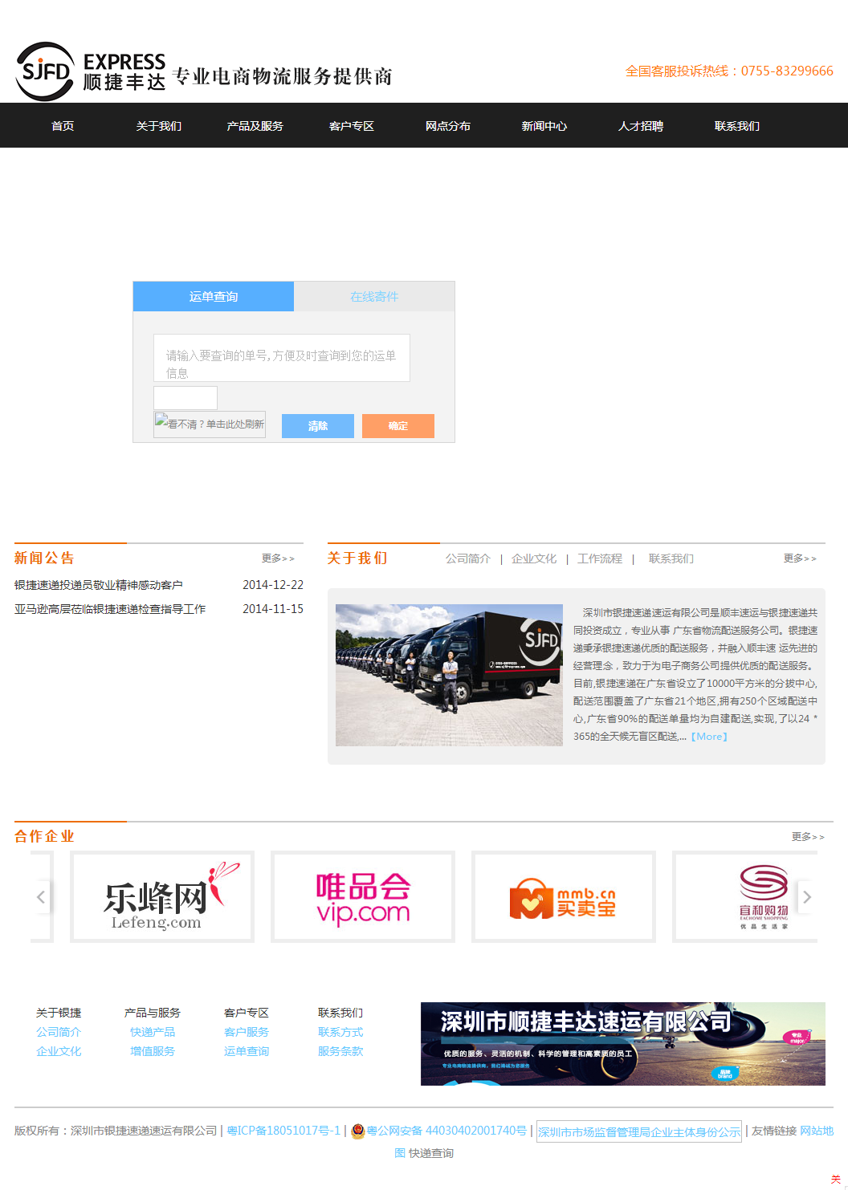Image resolution: width=848 pixels, height=1190 pixels.
Task: Click the red 关 close link
Action: click(836, 1179)
